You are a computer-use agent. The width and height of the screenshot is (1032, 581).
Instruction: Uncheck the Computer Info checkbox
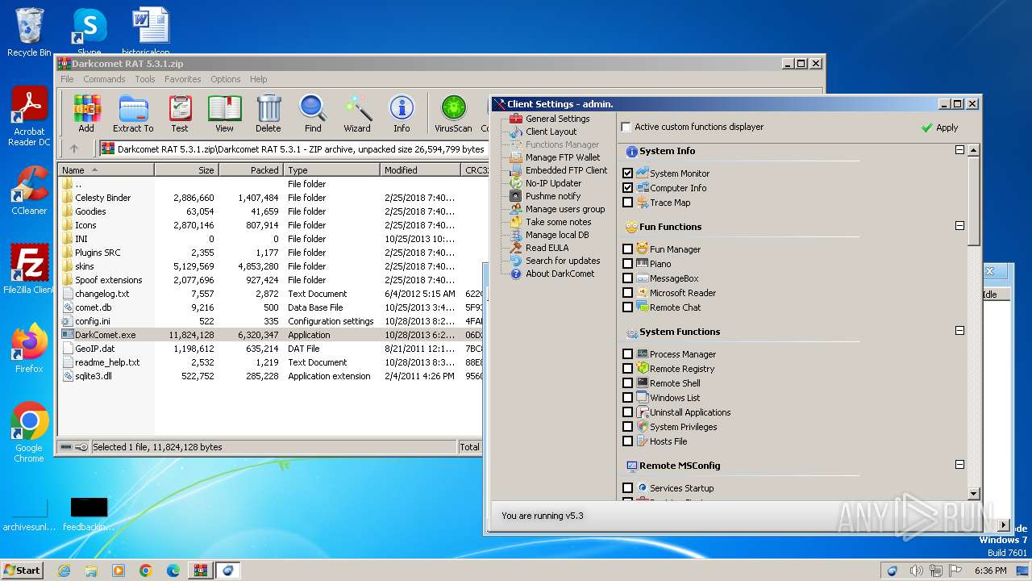tap(628, 188)
